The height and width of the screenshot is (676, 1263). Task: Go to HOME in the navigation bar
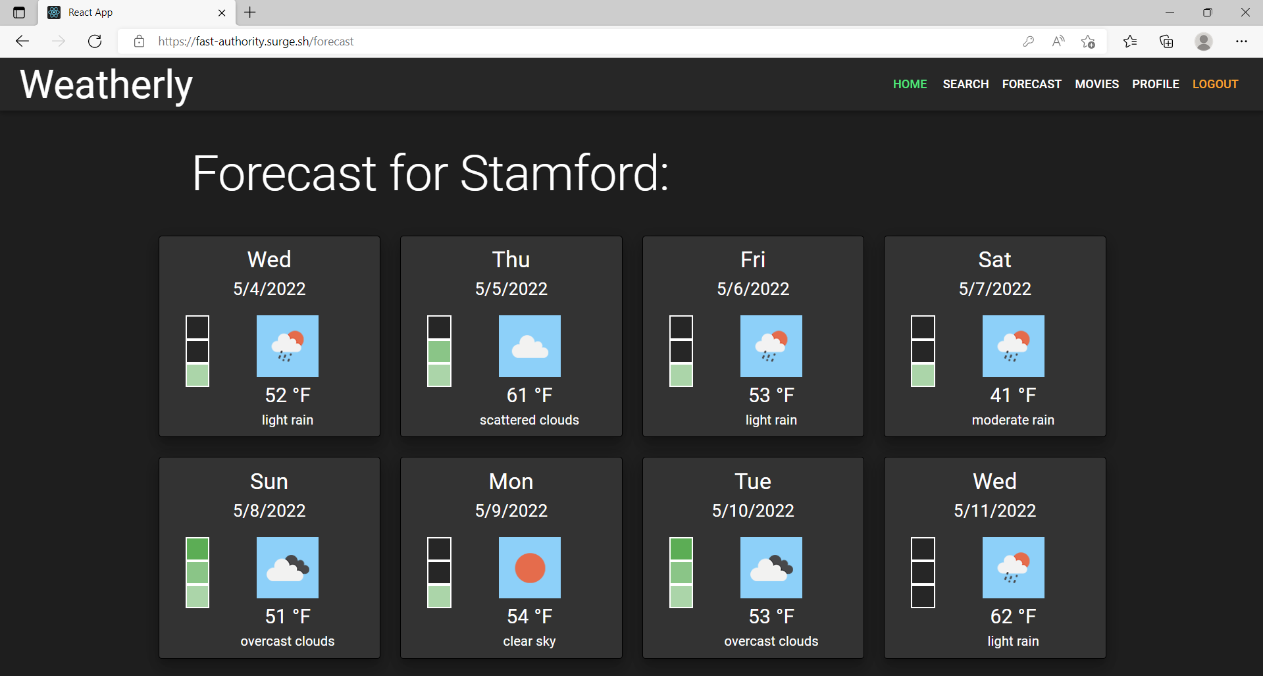(x=910, y=84)
